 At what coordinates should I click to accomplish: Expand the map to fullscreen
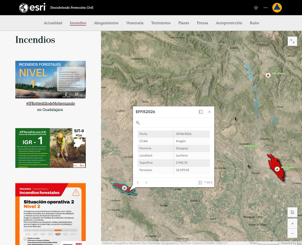click(x=292, y=41)
